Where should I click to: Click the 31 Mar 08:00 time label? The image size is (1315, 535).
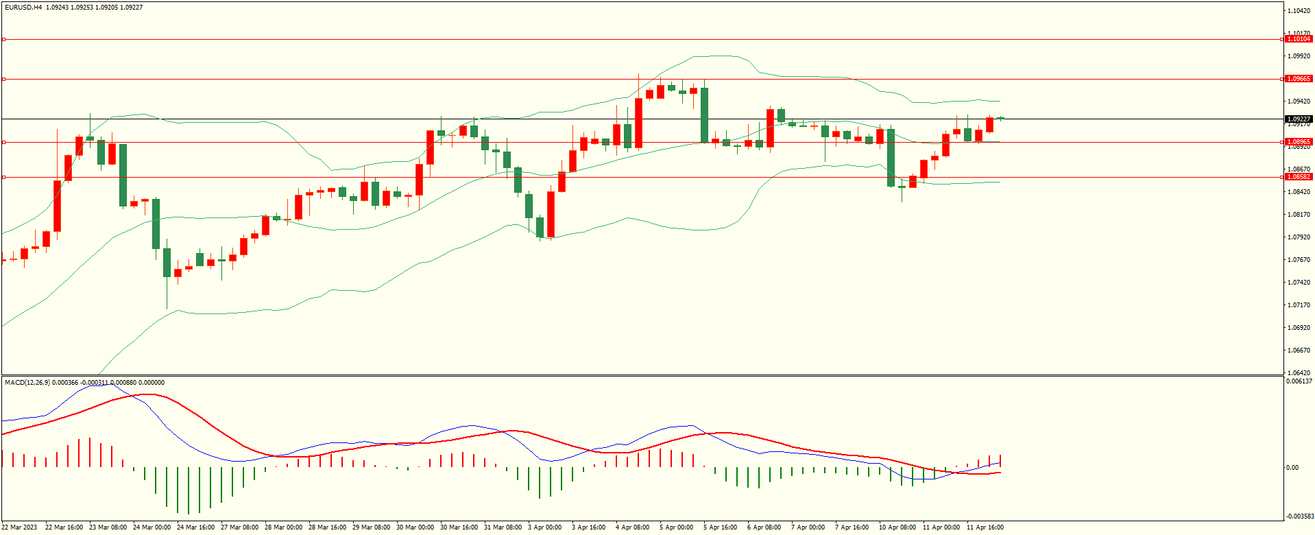(x=503, y=527)
